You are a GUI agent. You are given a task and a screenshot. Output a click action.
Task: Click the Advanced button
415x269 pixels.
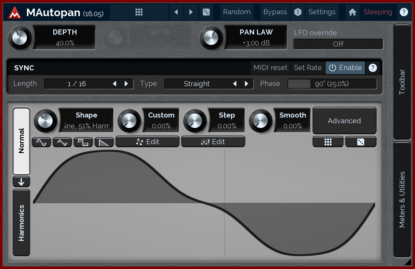pos(345,121)
